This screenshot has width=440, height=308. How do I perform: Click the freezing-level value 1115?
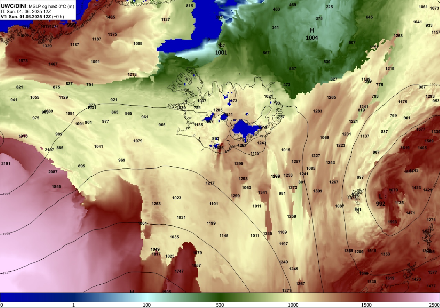click(x=255, y=153)
